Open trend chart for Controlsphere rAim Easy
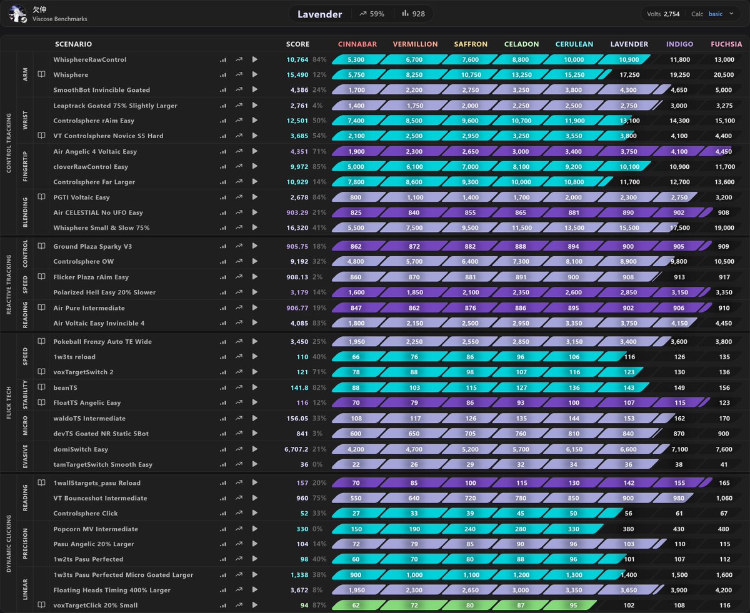Viewport: 750px width, 613px height. [x=239, y=121]
